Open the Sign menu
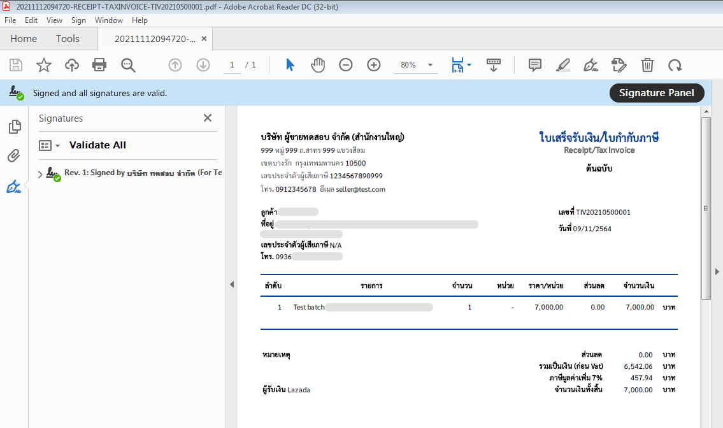 78,20
